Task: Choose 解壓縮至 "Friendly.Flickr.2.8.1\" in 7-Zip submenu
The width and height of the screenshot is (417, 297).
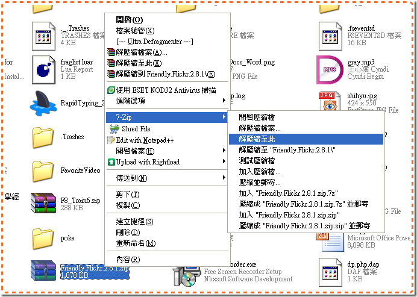Action: tap(306, 150)
